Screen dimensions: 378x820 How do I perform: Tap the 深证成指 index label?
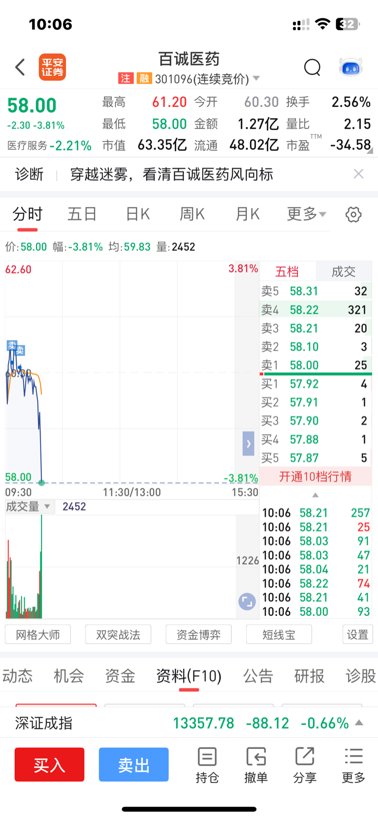point(44,723)
